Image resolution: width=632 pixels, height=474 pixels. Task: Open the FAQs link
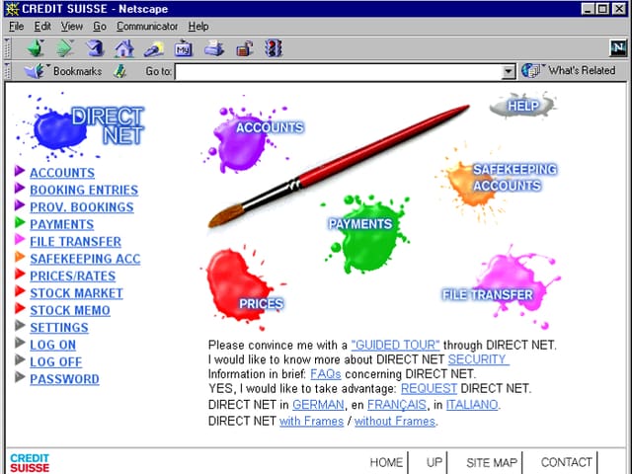click(x=326, y=374)
